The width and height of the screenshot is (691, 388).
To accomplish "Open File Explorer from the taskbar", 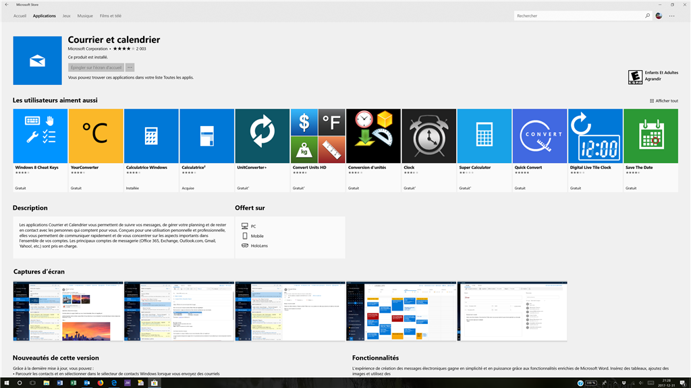I will tap(47, 383).
